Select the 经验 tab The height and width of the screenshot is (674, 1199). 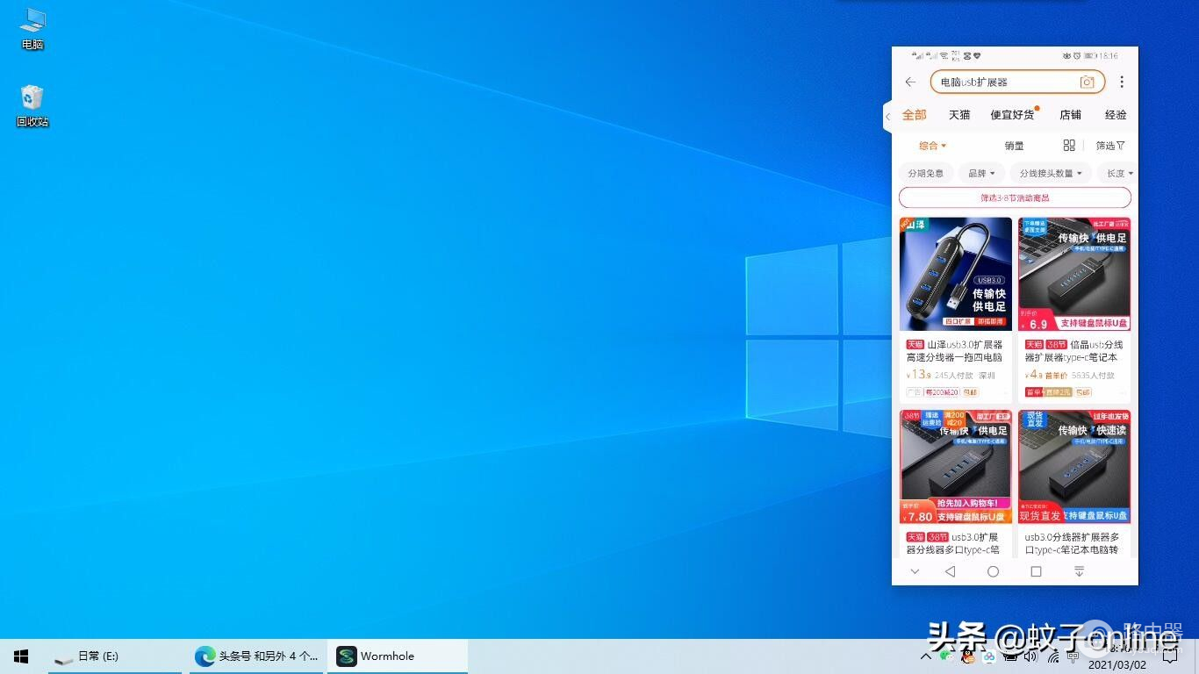coord(1116,115)
